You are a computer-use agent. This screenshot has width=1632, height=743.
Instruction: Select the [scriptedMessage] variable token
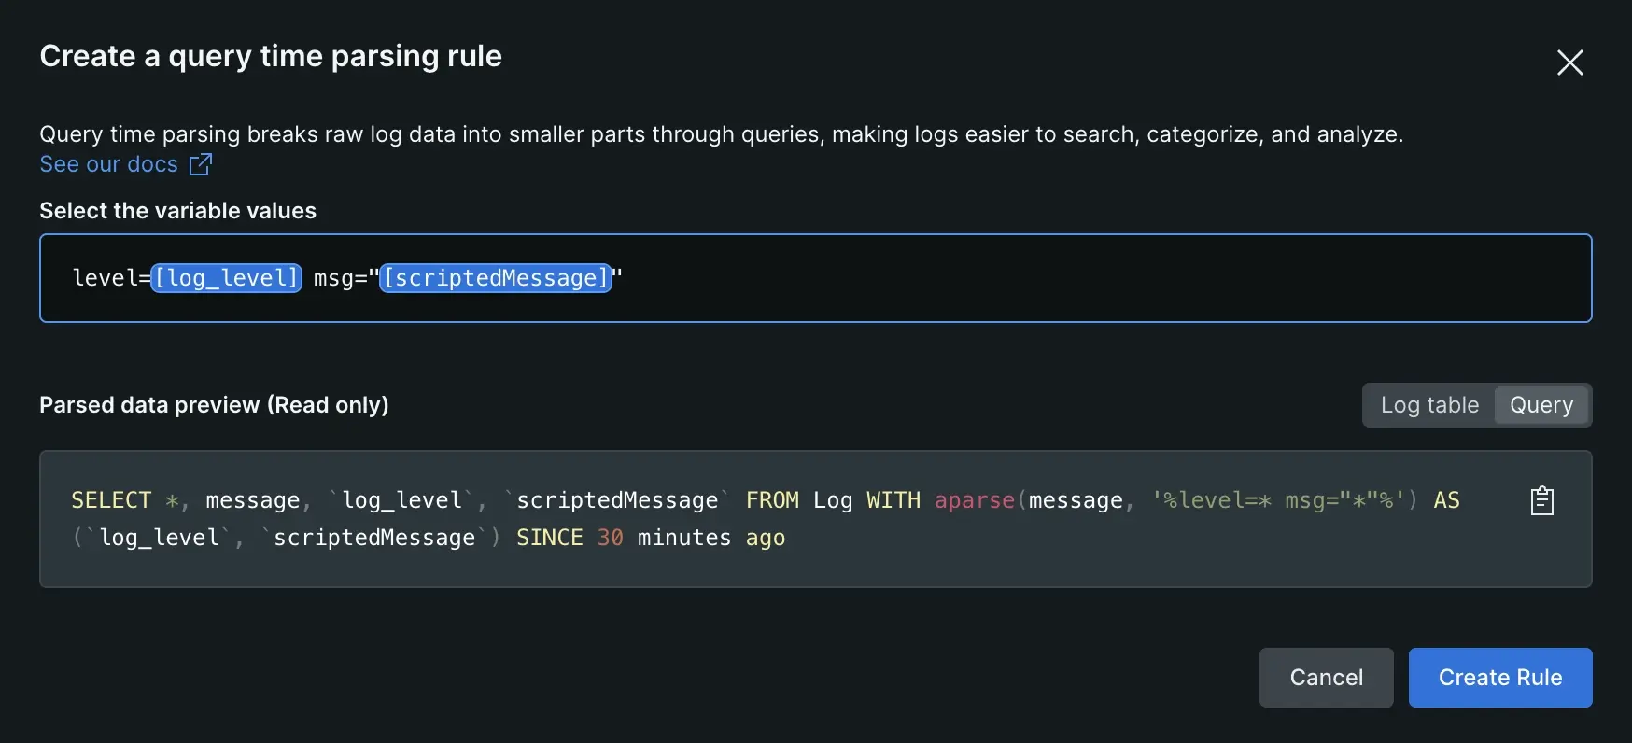[496, 278]
